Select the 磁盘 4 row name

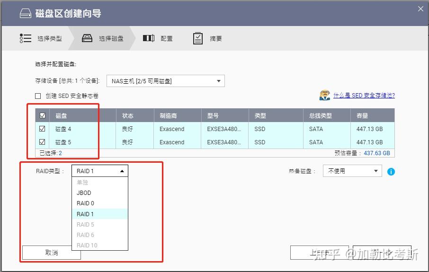[63, 129]
